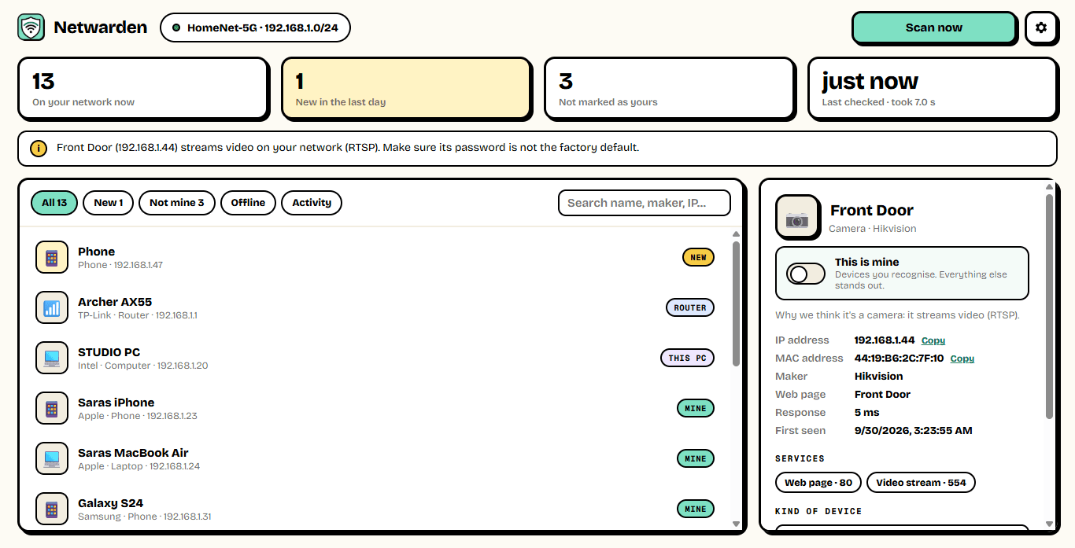Click the Video stream · 554 service chip

click(921, 483)
